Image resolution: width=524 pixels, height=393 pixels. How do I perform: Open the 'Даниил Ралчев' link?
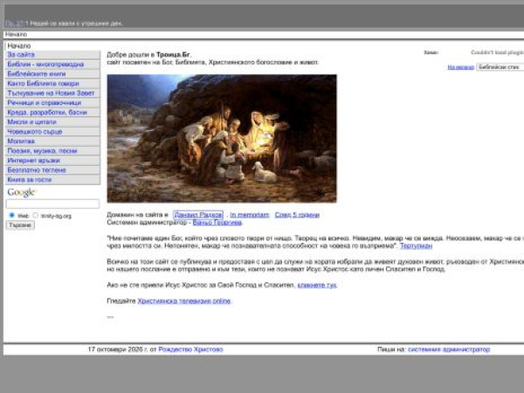[198, 215]
